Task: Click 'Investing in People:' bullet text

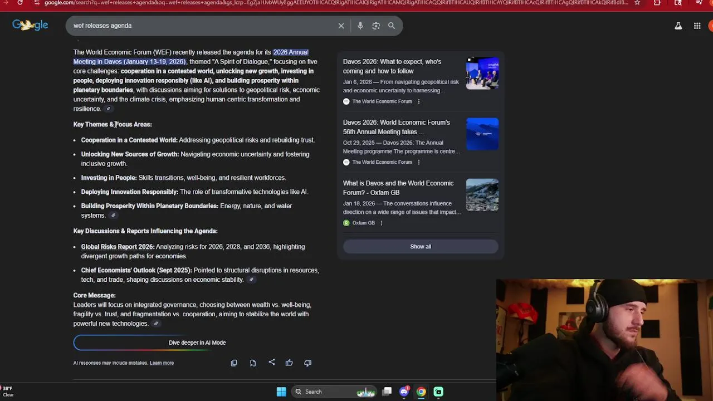Action: coord(109,178)
